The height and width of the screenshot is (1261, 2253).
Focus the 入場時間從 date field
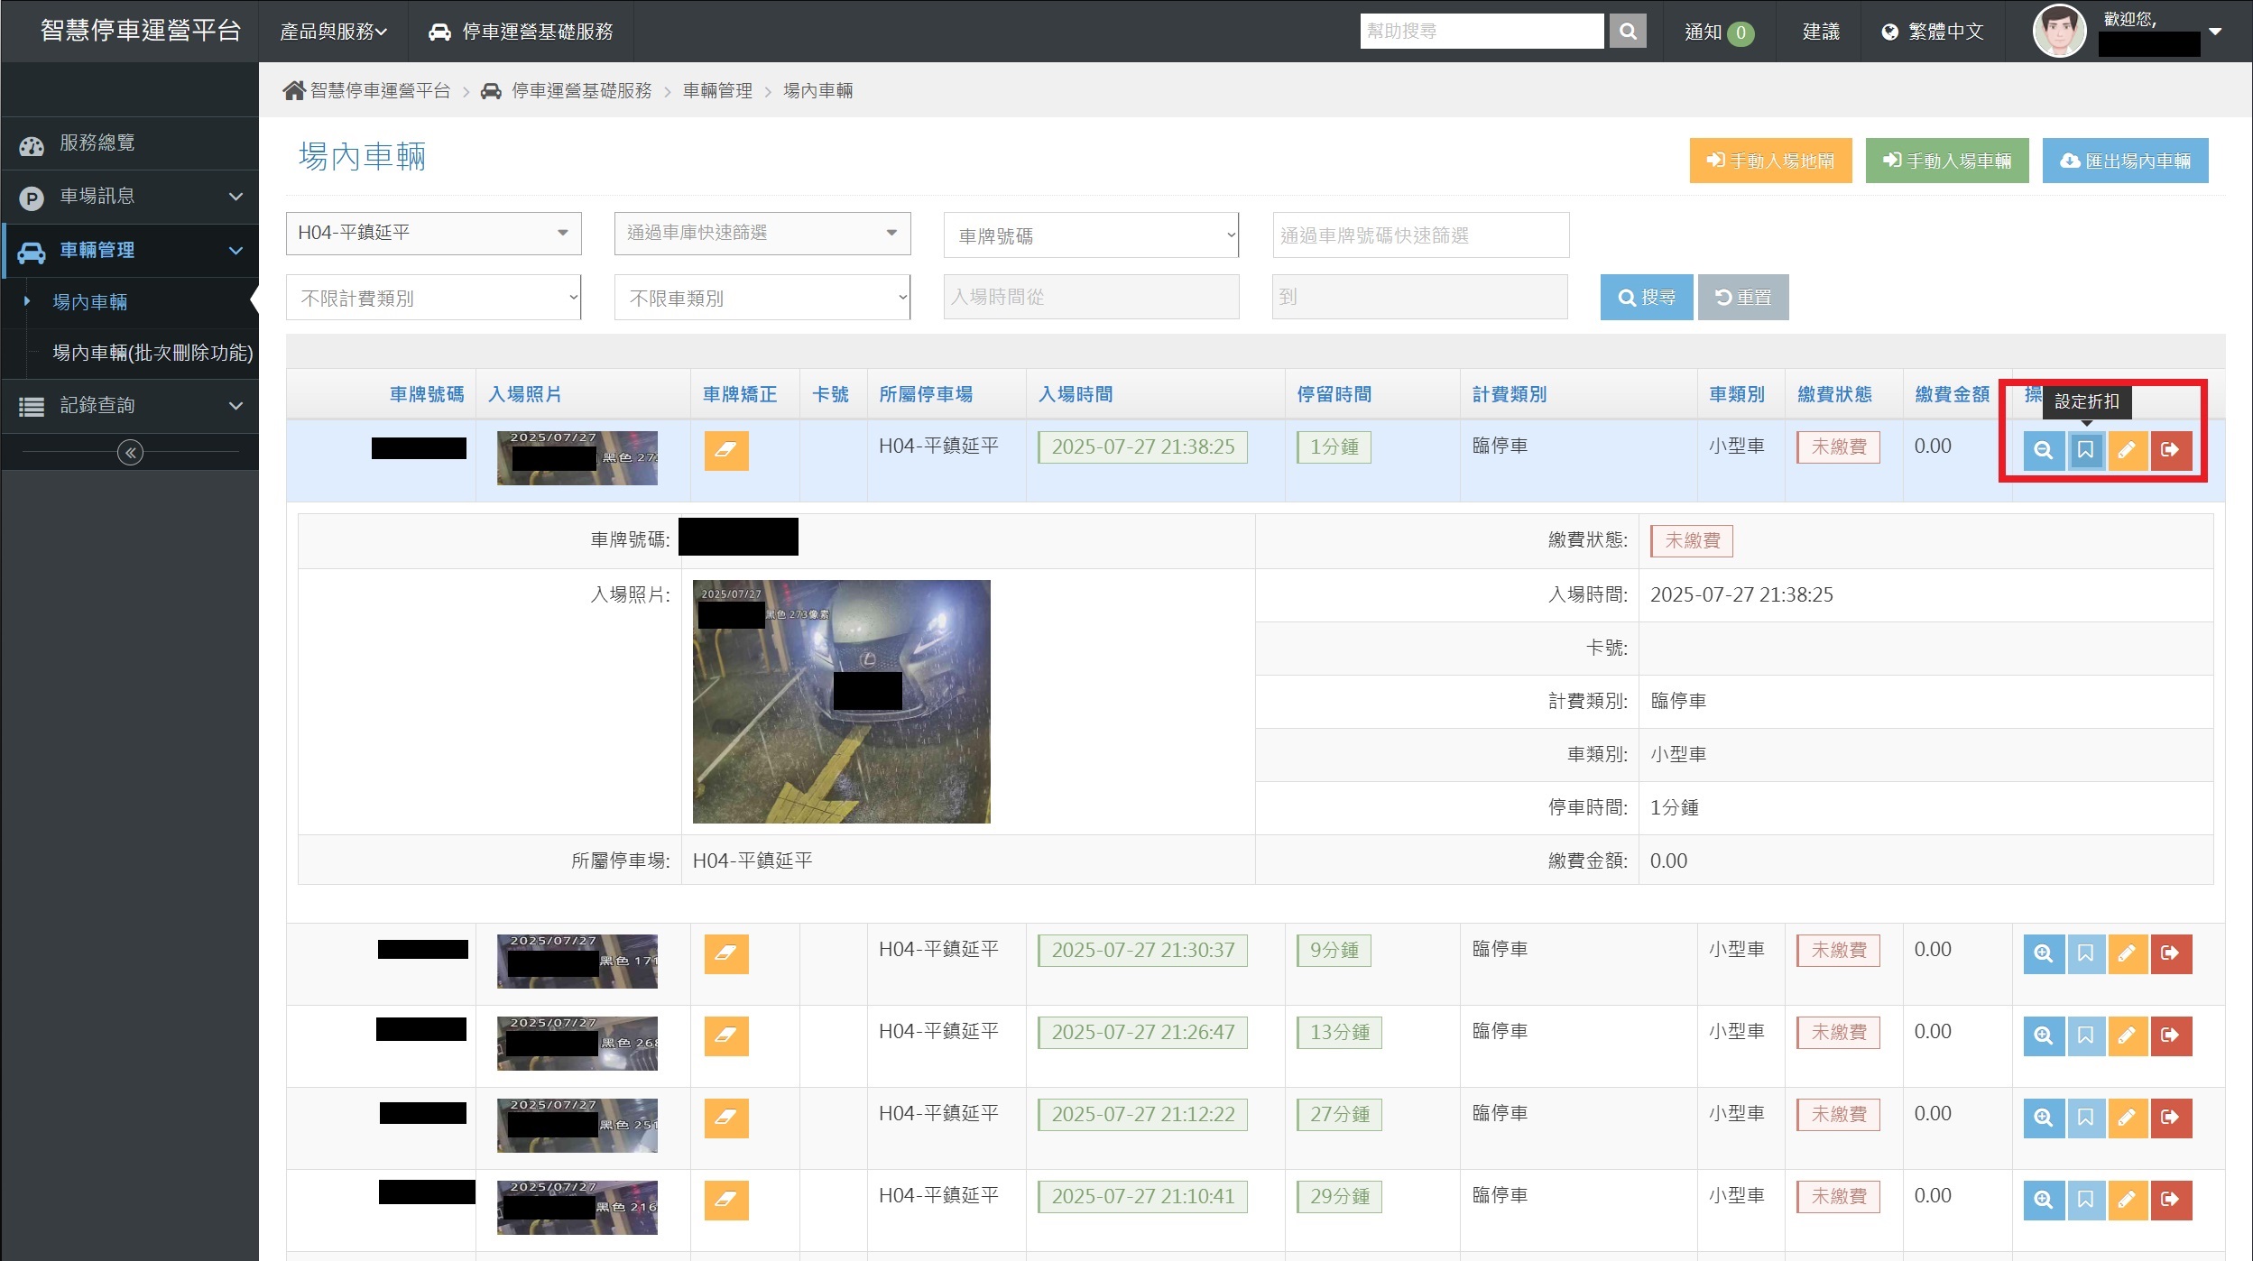pos(1092,297)
